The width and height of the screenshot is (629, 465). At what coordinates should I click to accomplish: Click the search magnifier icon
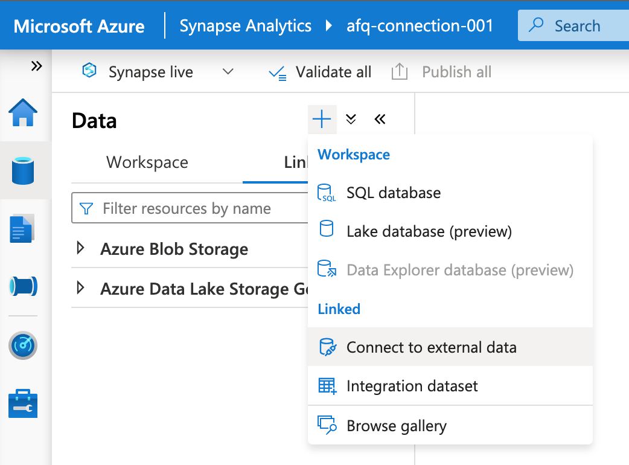tap(536, 25)
